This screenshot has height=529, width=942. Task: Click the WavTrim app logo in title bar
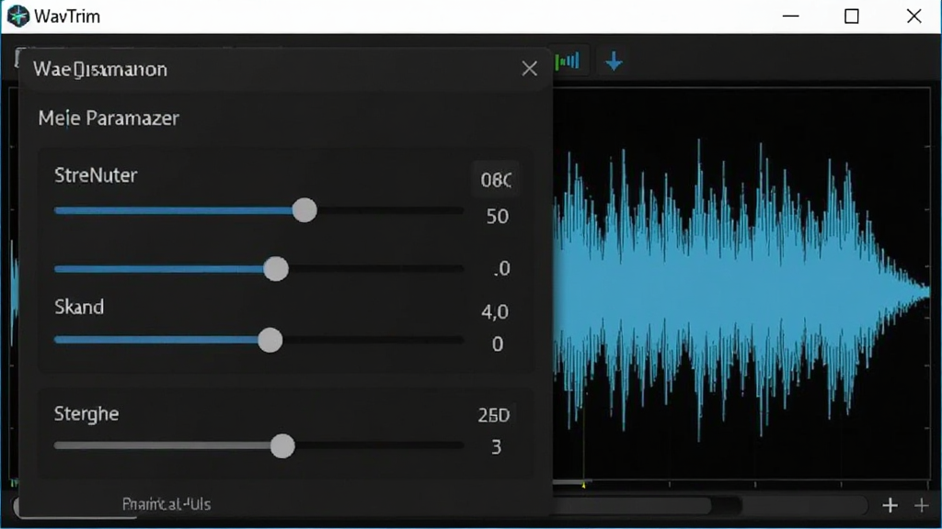(x=17, y=17)
